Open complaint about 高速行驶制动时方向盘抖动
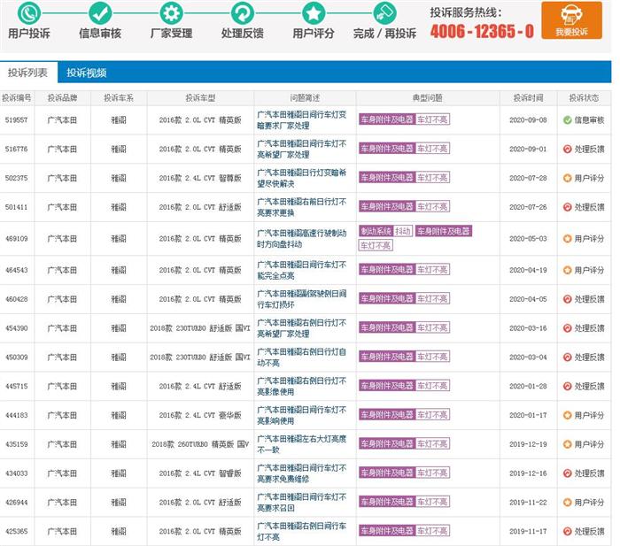The height and width of the screenshot is (546, 620). pos(302,239)
